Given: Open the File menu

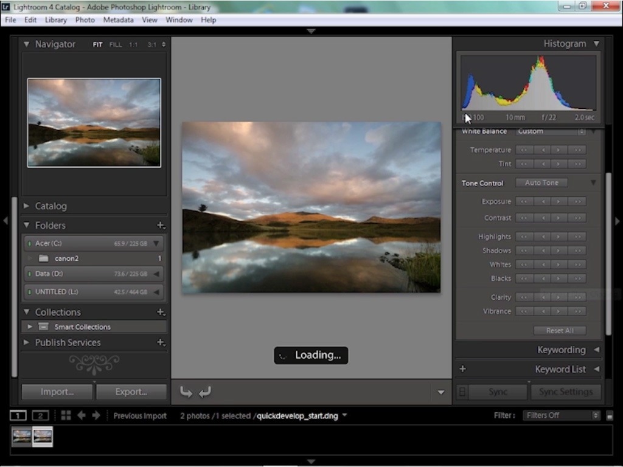Looking at the screenshot, I should [x=11, y=20].
